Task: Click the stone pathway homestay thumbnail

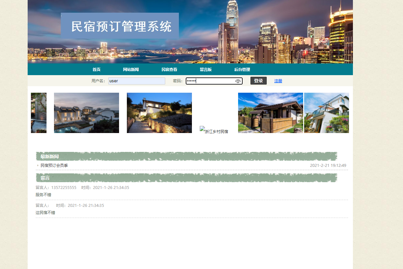Action: click(x=159, y=113)
